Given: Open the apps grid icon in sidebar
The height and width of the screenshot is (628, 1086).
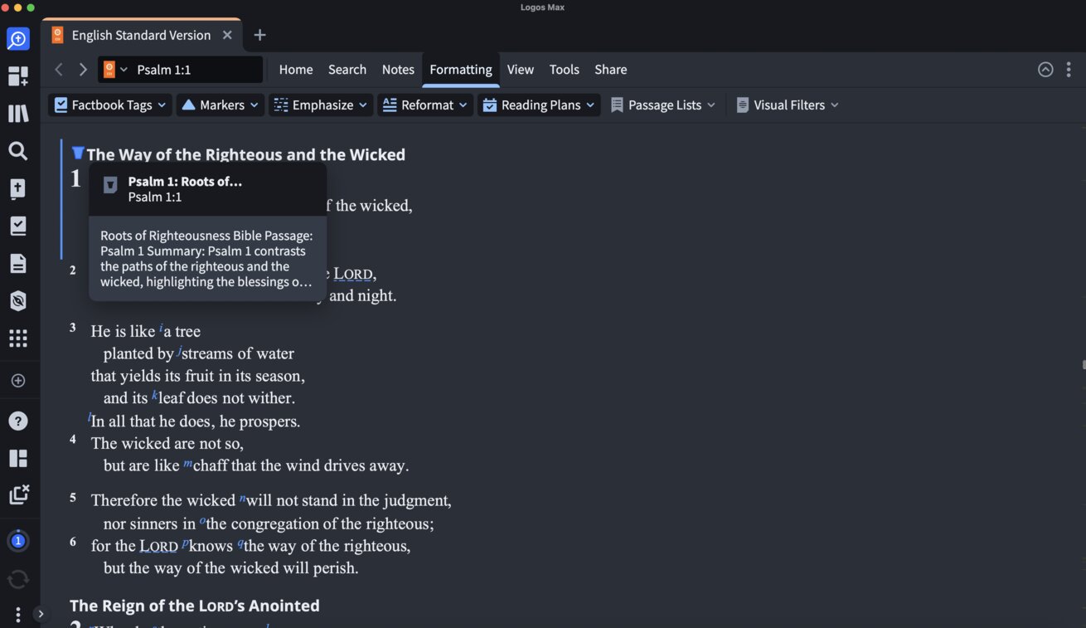Looking at the screenshot, I should (x=17, y=338).
